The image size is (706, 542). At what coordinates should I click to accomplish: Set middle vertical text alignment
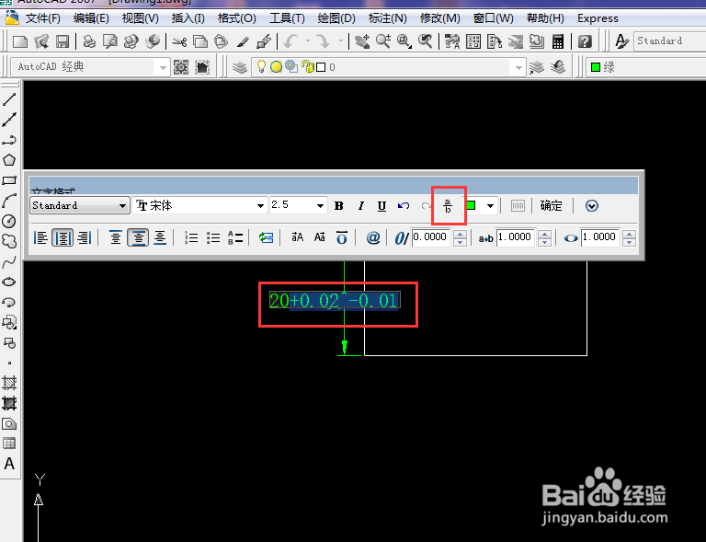[x=138, y=237]
